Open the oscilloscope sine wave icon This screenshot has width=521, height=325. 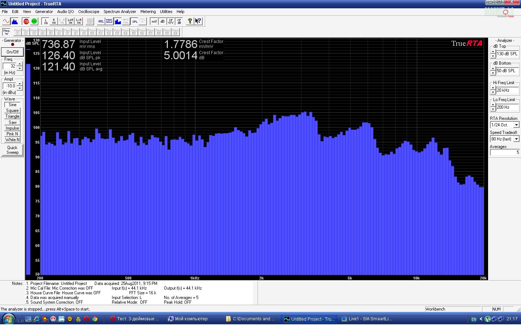pyautogui.click(x=6, y=22)
